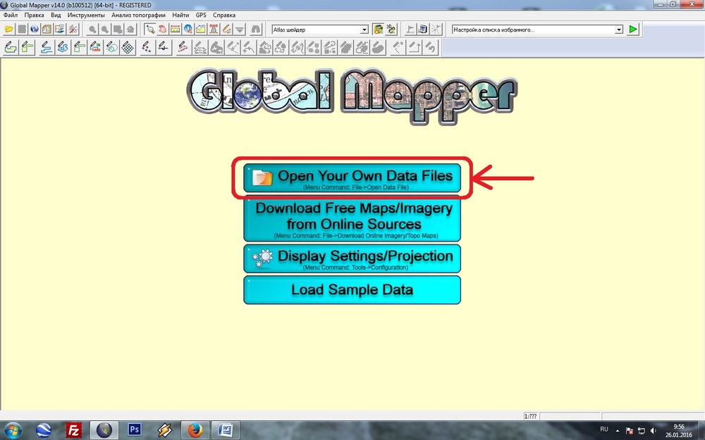705x440 pixels.
Task: Select the Feature Info tool
Action: point(188,30)
